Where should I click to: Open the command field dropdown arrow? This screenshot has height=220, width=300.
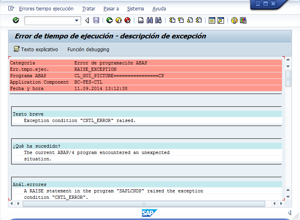point(77,20)
